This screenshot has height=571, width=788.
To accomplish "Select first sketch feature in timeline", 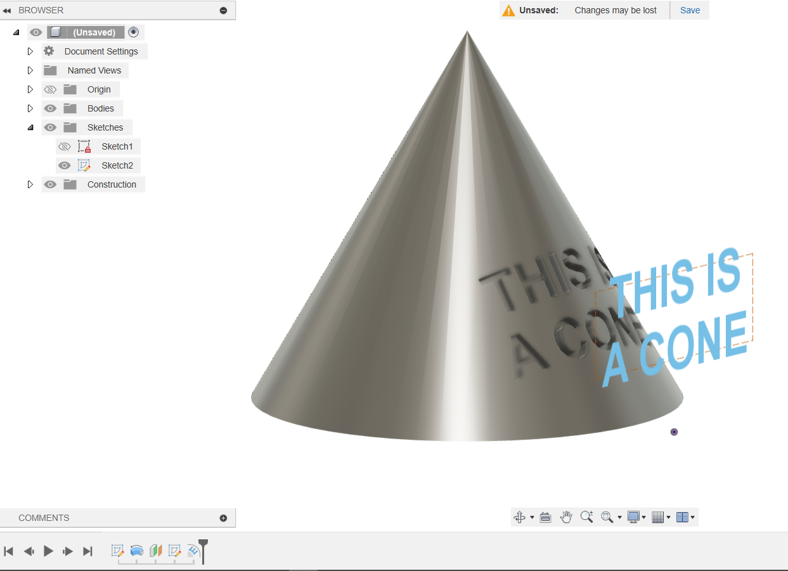I will click(x=117, y=551).
